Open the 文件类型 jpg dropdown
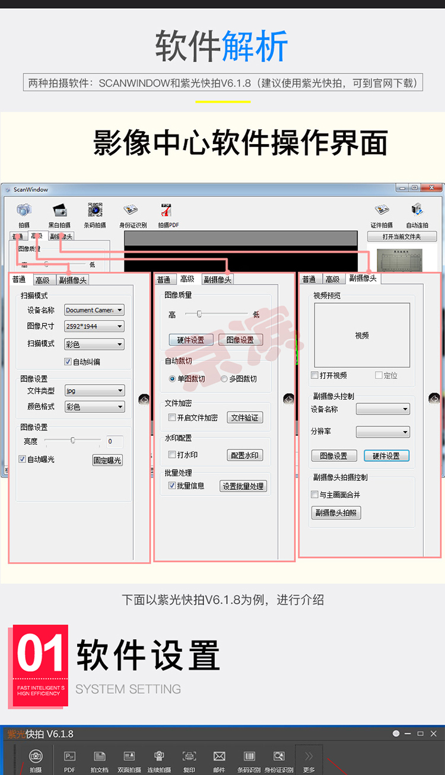 (x=94, y=390)
